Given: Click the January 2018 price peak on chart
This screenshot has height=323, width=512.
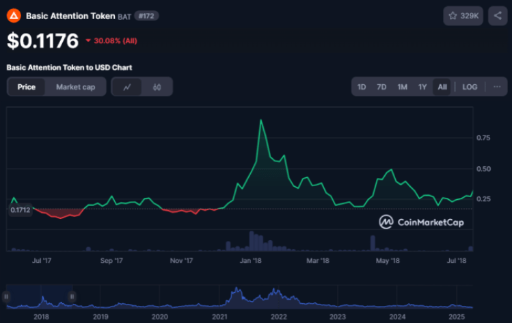Looking at the screenshot, I should 260,120.
